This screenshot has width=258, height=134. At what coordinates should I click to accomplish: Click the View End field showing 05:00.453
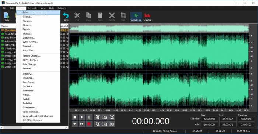(227, 124)
